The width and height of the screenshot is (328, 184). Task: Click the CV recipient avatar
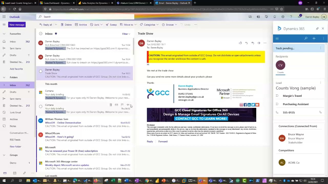[x=280, y=65]
